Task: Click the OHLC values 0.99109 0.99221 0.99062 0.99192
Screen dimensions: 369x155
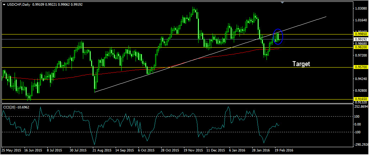Action: [57, 5]
